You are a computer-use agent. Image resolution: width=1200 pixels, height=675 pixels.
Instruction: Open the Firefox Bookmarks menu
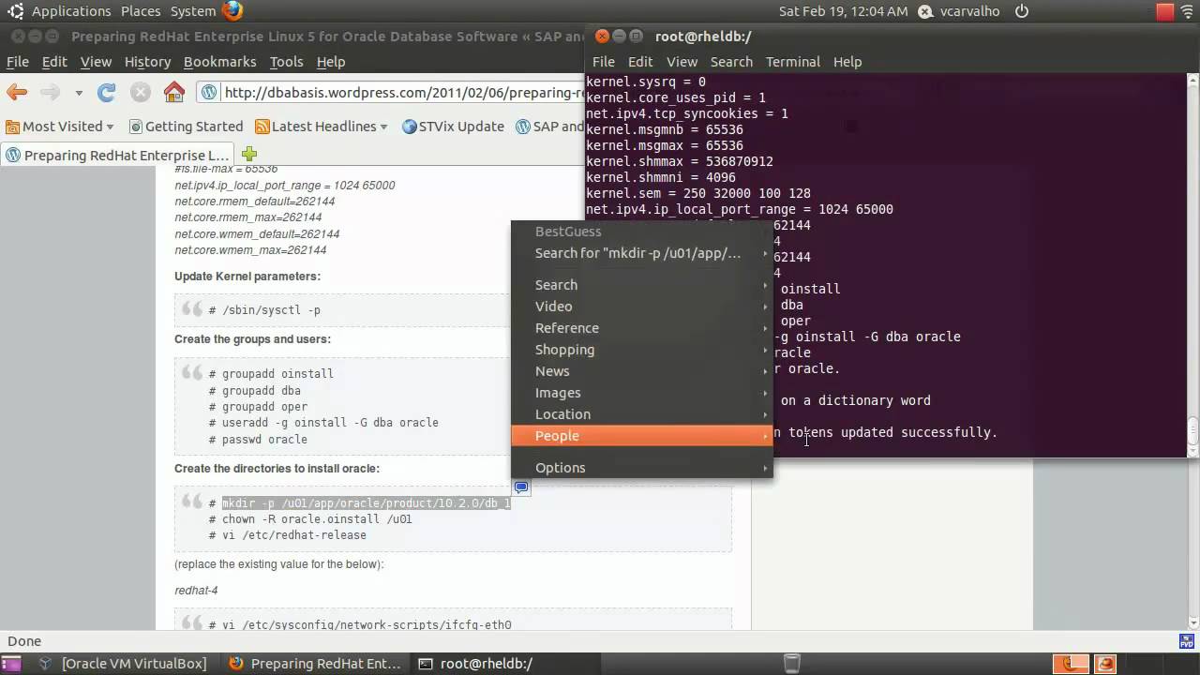pos(219,61)
